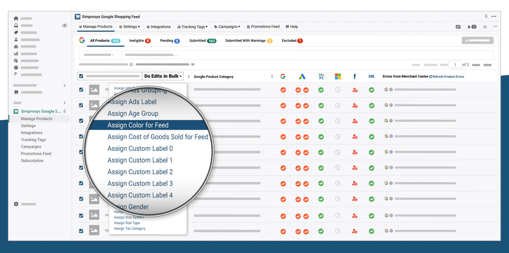509x253 pixels.
Task: Open the storefront icon in the sidebar
Action: point(16,92)
